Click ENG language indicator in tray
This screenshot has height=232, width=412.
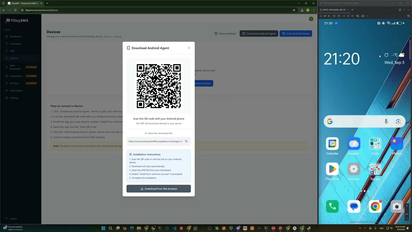coord(382,228)
